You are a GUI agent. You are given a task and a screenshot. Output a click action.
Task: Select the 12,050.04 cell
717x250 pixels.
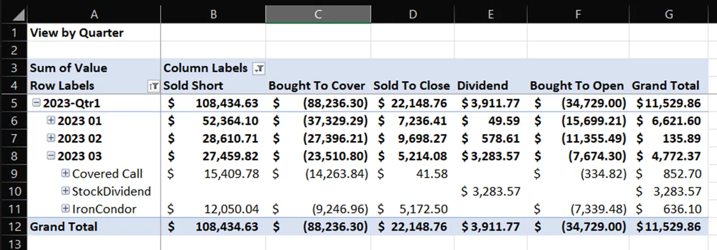pyautogui.click(x=213, y=209)
